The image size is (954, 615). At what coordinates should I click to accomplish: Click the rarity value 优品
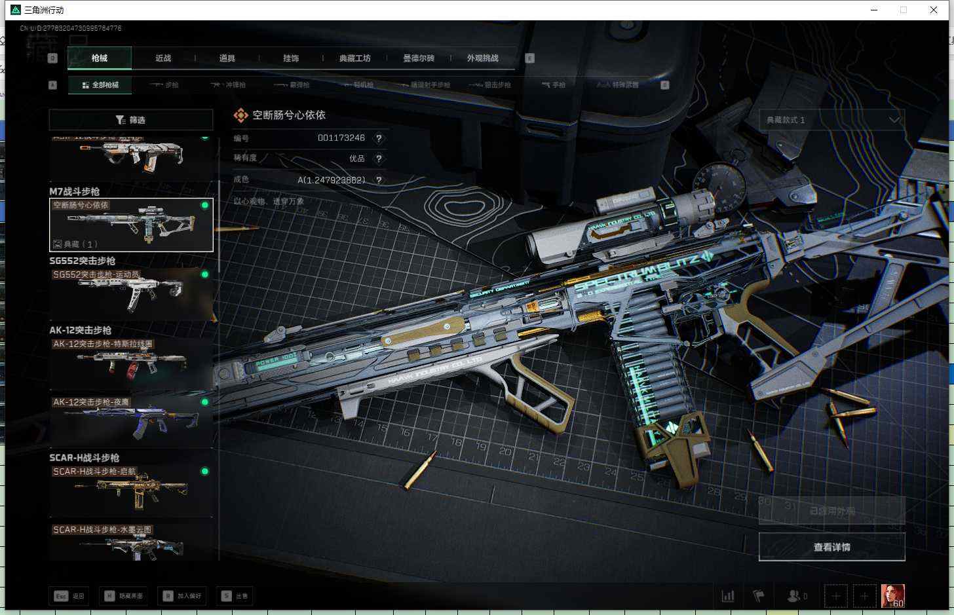[357, 158]
